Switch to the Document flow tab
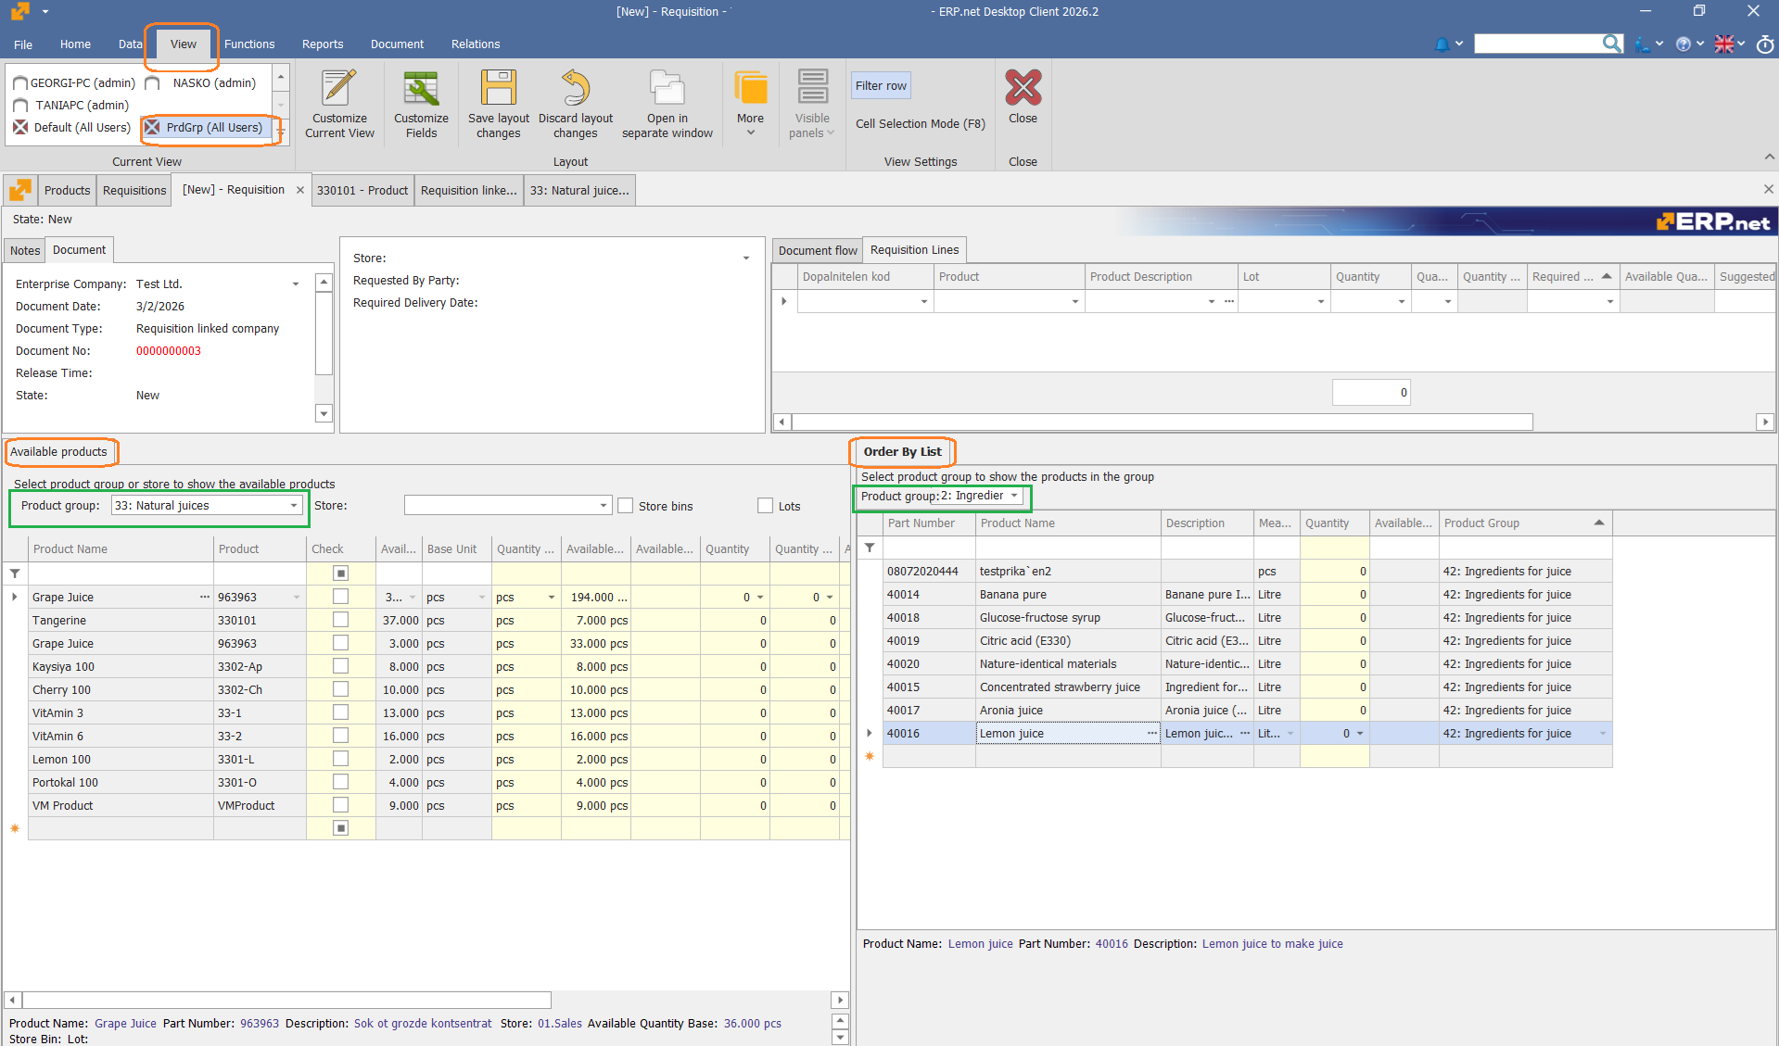Screen dimensions: 1779x1046 click(817, 250)
